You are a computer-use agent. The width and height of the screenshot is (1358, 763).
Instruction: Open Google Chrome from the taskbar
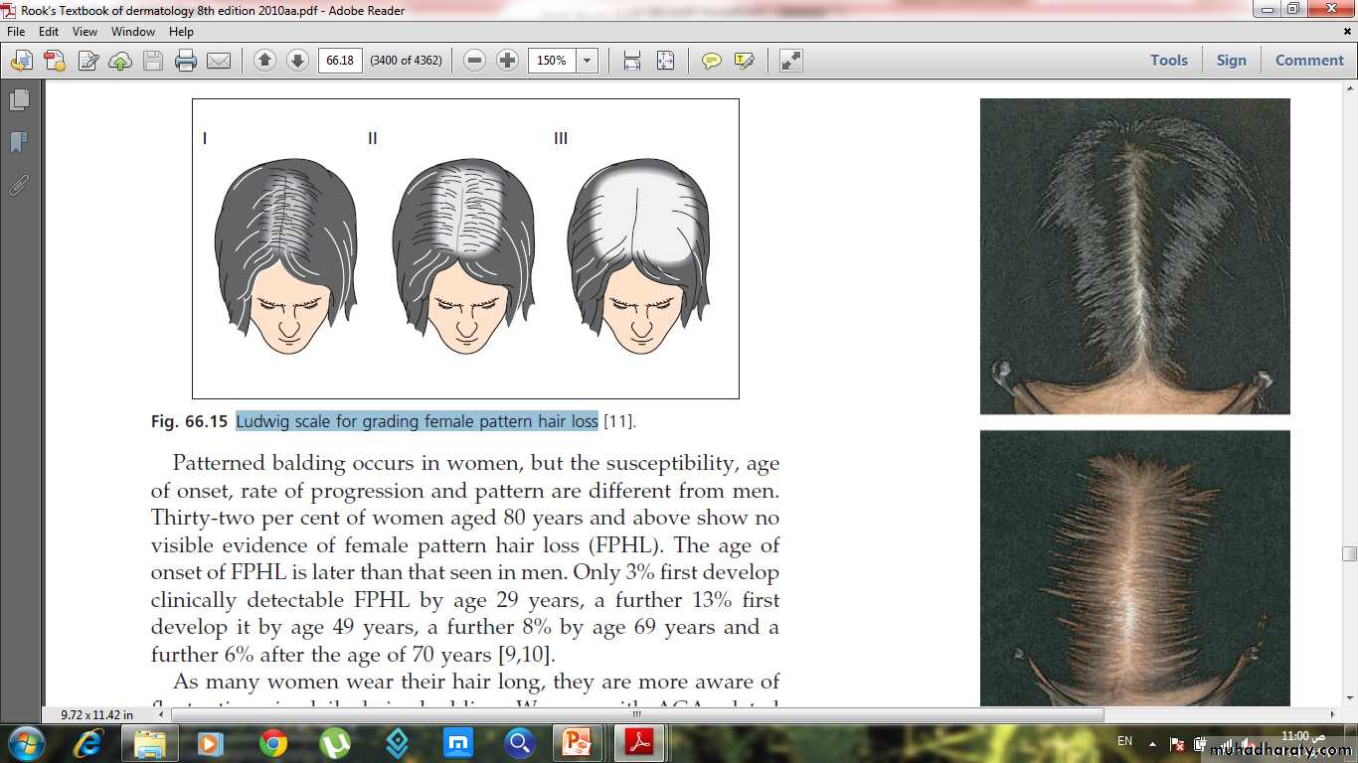click(273, 742)
